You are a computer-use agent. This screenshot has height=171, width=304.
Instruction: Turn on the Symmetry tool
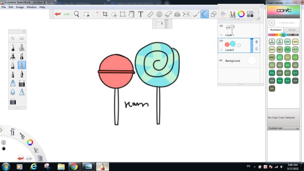pos(186,14)
